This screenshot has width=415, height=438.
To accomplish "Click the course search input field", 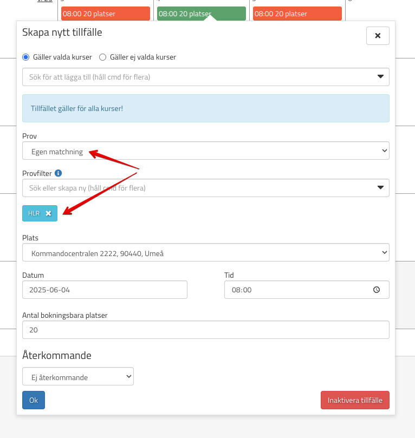I will (195, 77).
